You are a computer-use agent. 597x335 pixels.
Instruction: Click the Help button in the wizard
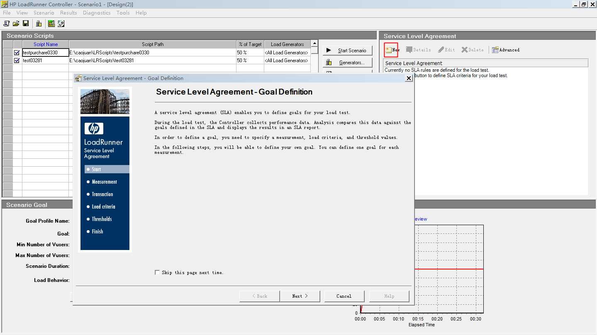(x=389, y=296)
